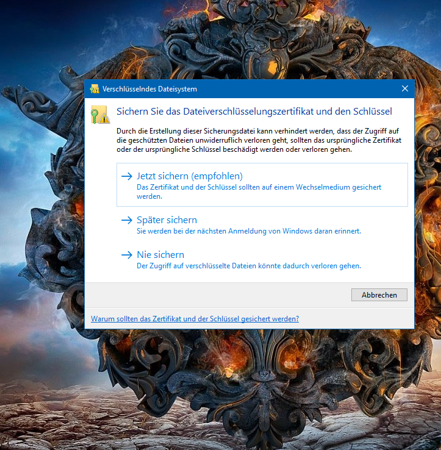Click 'Verschlüsselndes Dateisystem' window title
The image size is (441, 450).
(149, 89)
